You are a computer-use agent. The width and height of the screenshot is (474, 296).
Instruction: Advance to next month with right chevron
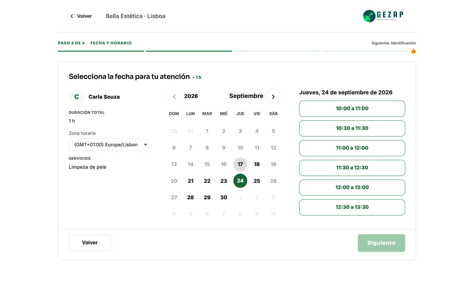coord(273,96)
